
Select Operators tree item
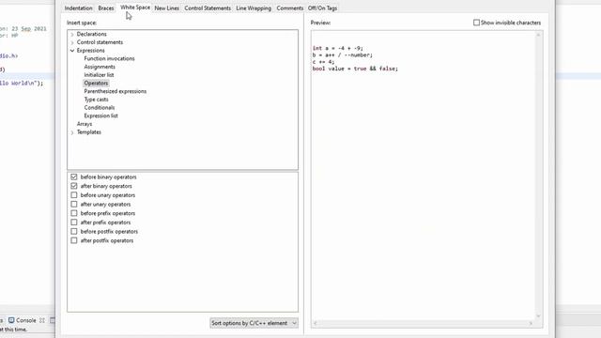click(x=96, y=84)
